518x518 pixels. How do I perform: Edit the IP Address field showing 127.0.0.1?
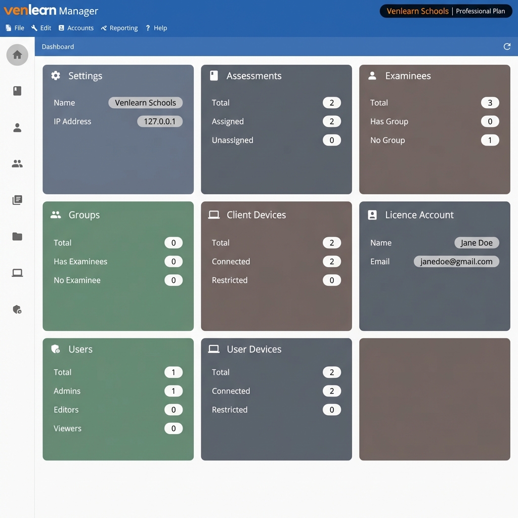coord(160,121)
